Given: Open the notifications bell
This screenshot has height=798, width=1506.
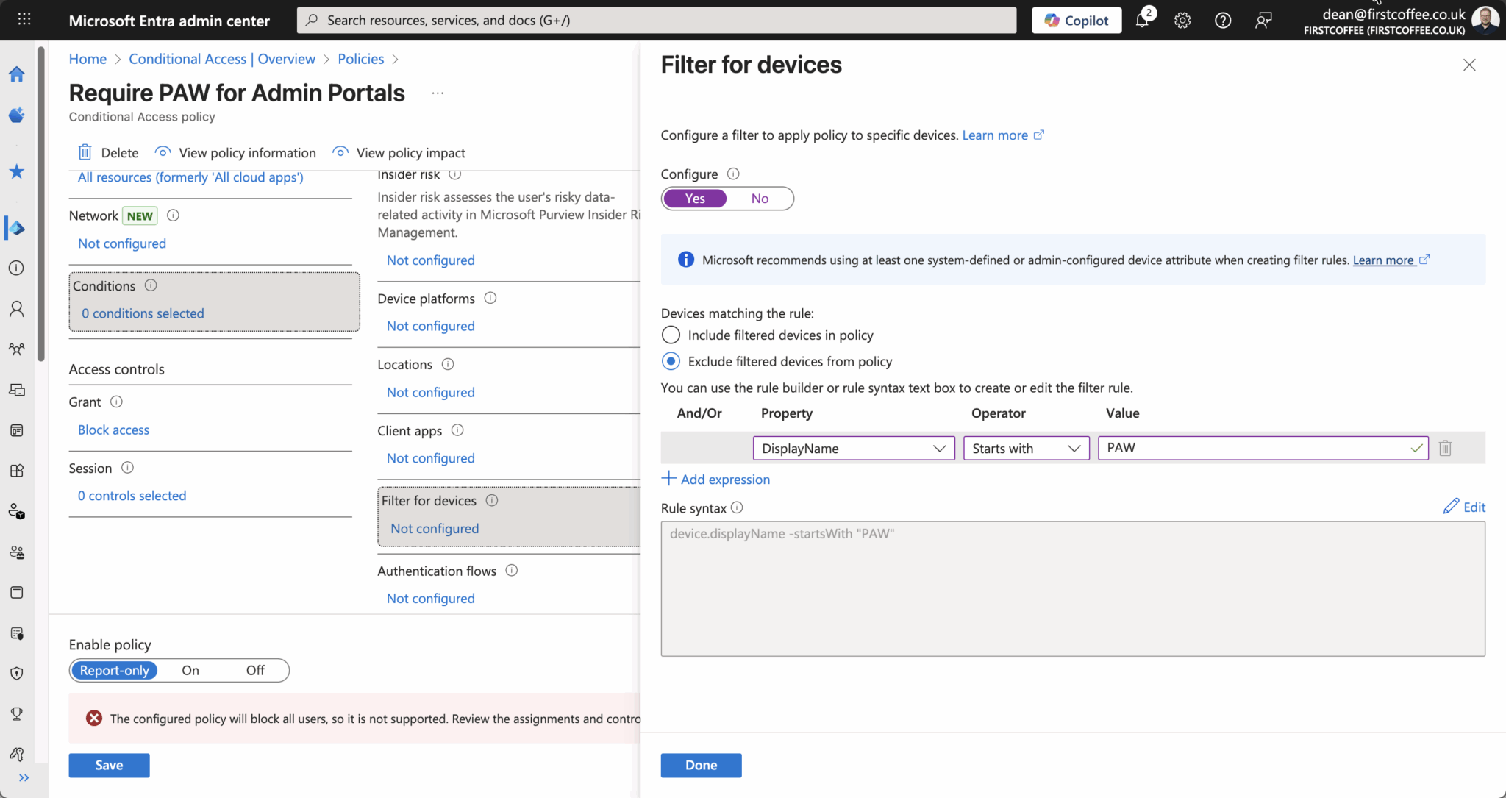Looking at the screenshot, I should pyautogui.click(x=1142, y=20).
